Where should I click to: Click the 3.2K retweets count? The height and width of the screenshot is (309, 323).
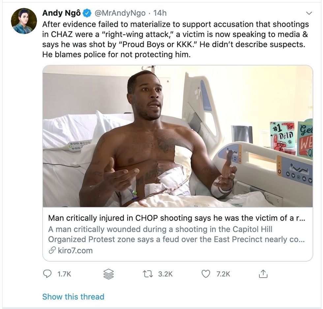click(165, 274)
